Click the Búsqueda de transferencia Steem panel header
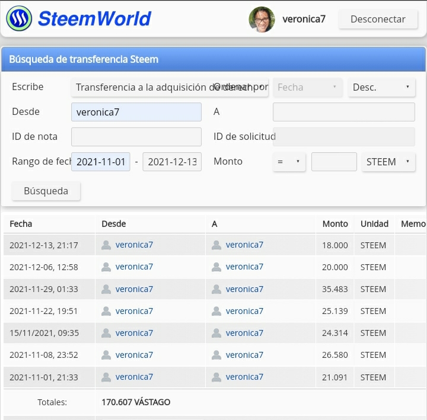The image size is (427, 420). 213,59
